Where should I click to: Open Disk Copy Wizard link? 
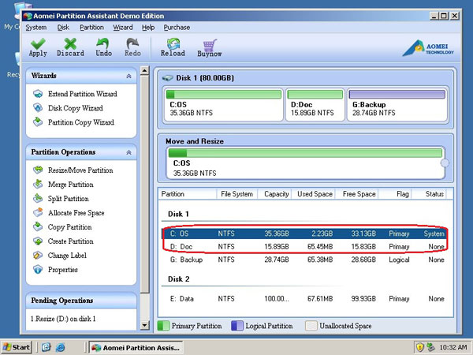pyautogui.click(x=76, y=108)
